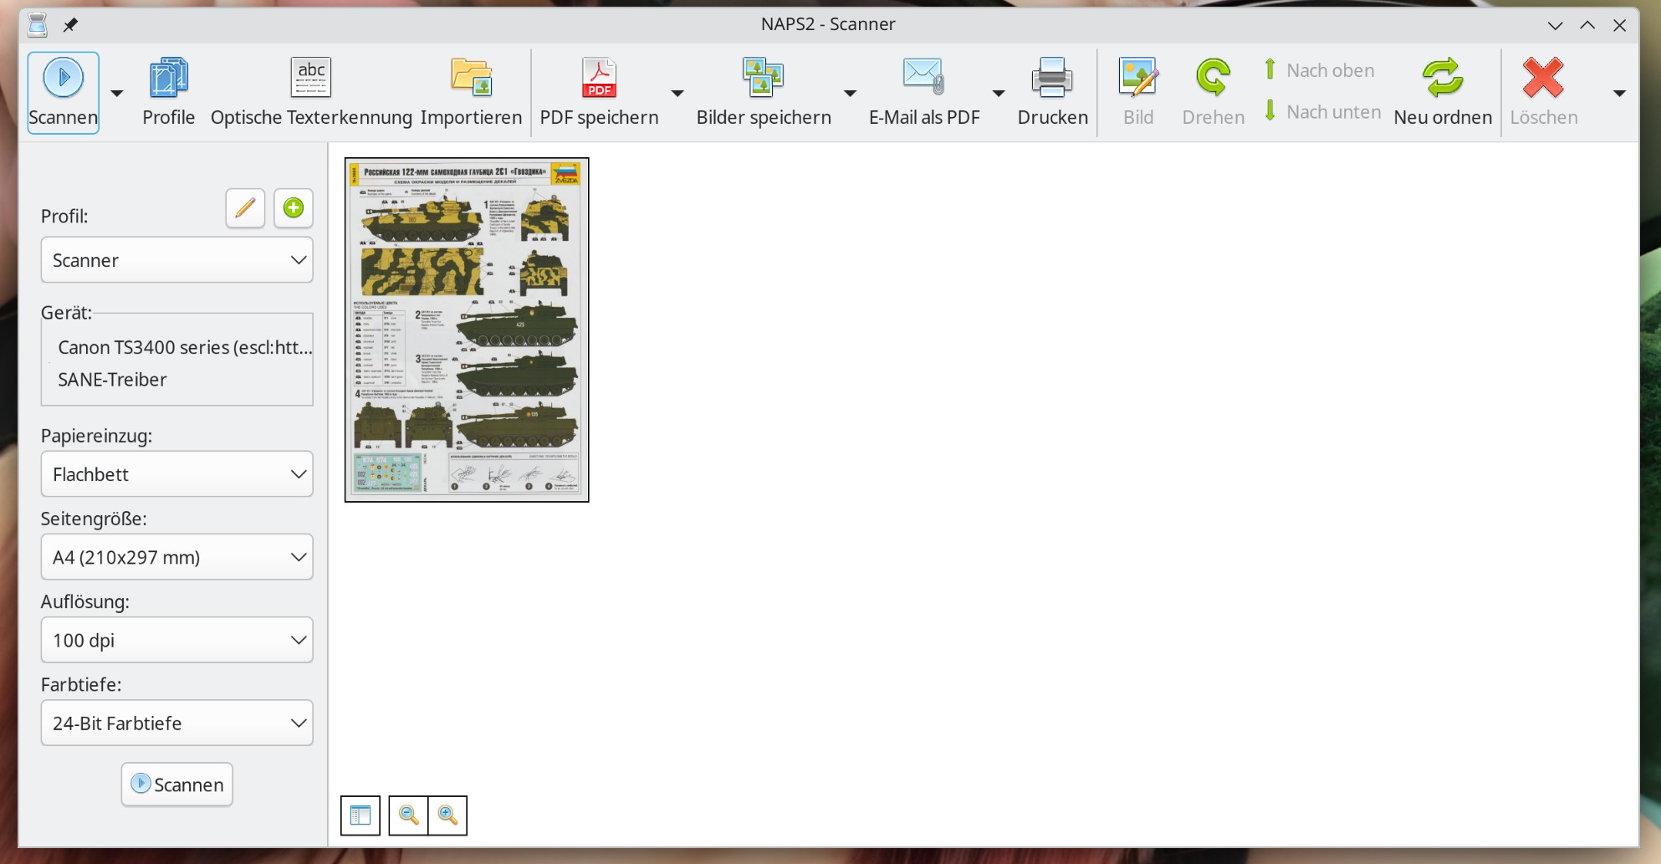The width and height of the screenshot is (1661, 864).
Task: Delete with the Löschen red X icon
Action: pos(1544,92)
